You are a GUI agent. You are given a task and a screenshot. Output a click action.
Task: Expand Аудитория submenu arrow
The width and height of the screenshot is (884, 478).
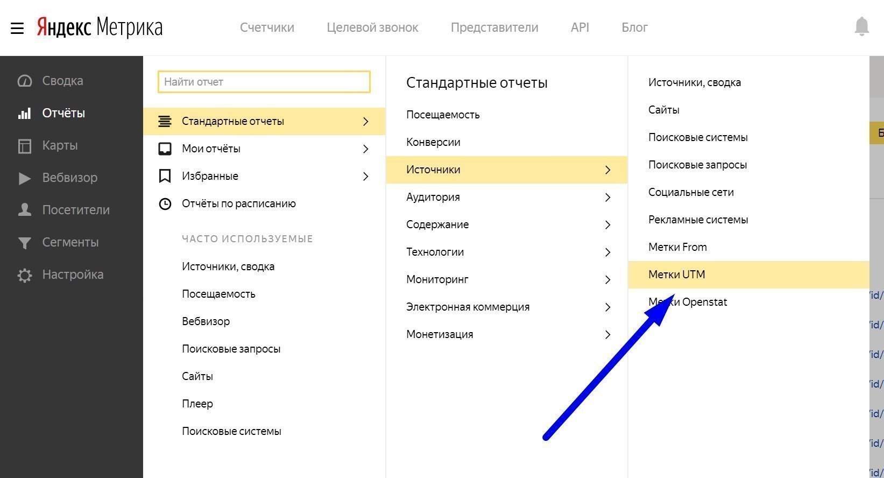[x=608, y=198]
